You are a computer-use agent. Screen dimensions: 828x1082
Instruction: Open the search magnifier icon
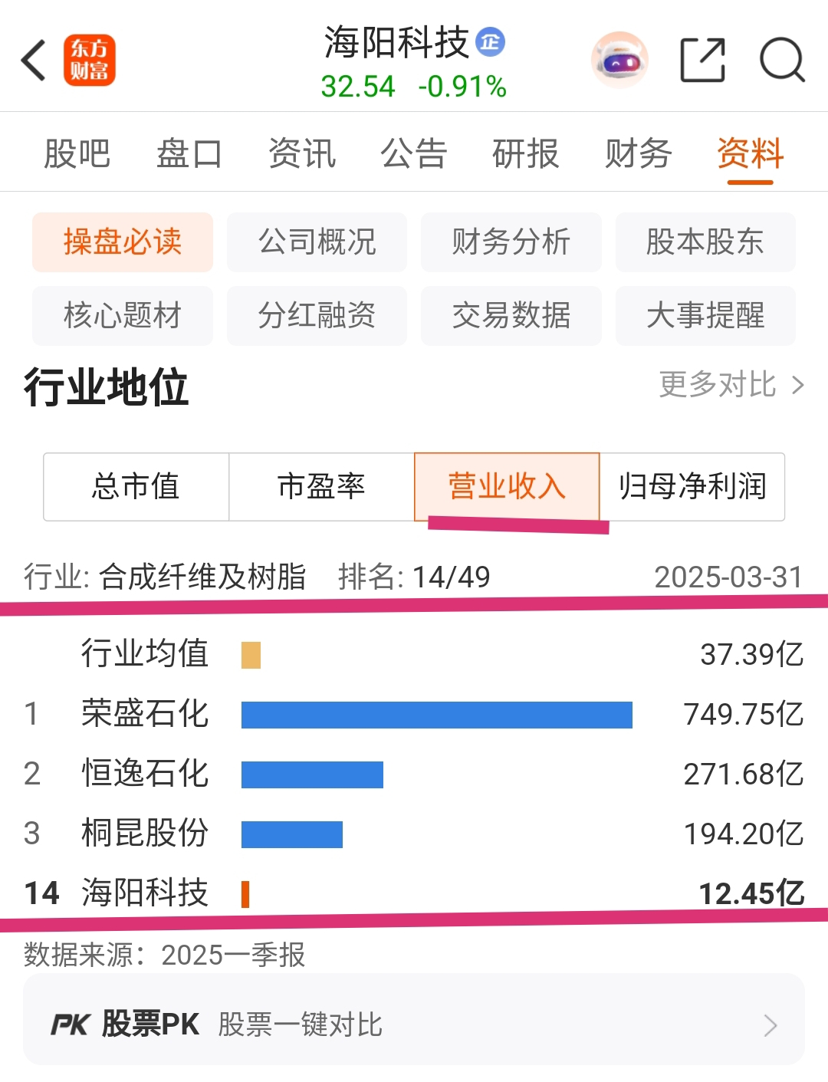pos(782,60)
